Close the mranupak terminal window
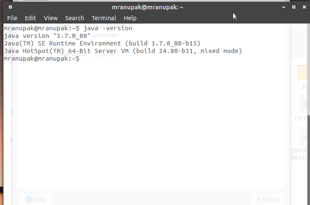The image size is (310, 205). [304, 7]
